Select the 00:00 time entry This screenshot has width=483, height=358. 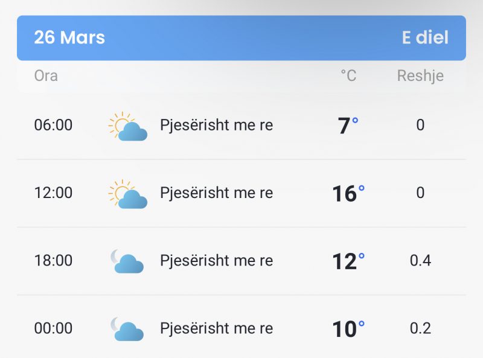(53, 328)
